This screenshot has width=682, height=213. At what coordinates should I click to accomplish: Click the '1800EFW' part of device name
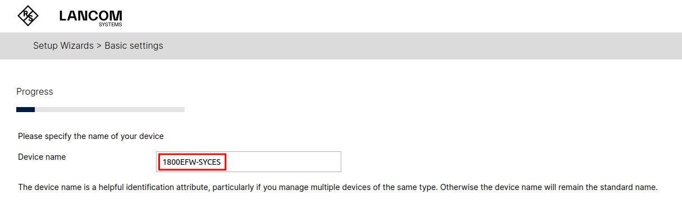pyautogui.click(x=178, y=162)
